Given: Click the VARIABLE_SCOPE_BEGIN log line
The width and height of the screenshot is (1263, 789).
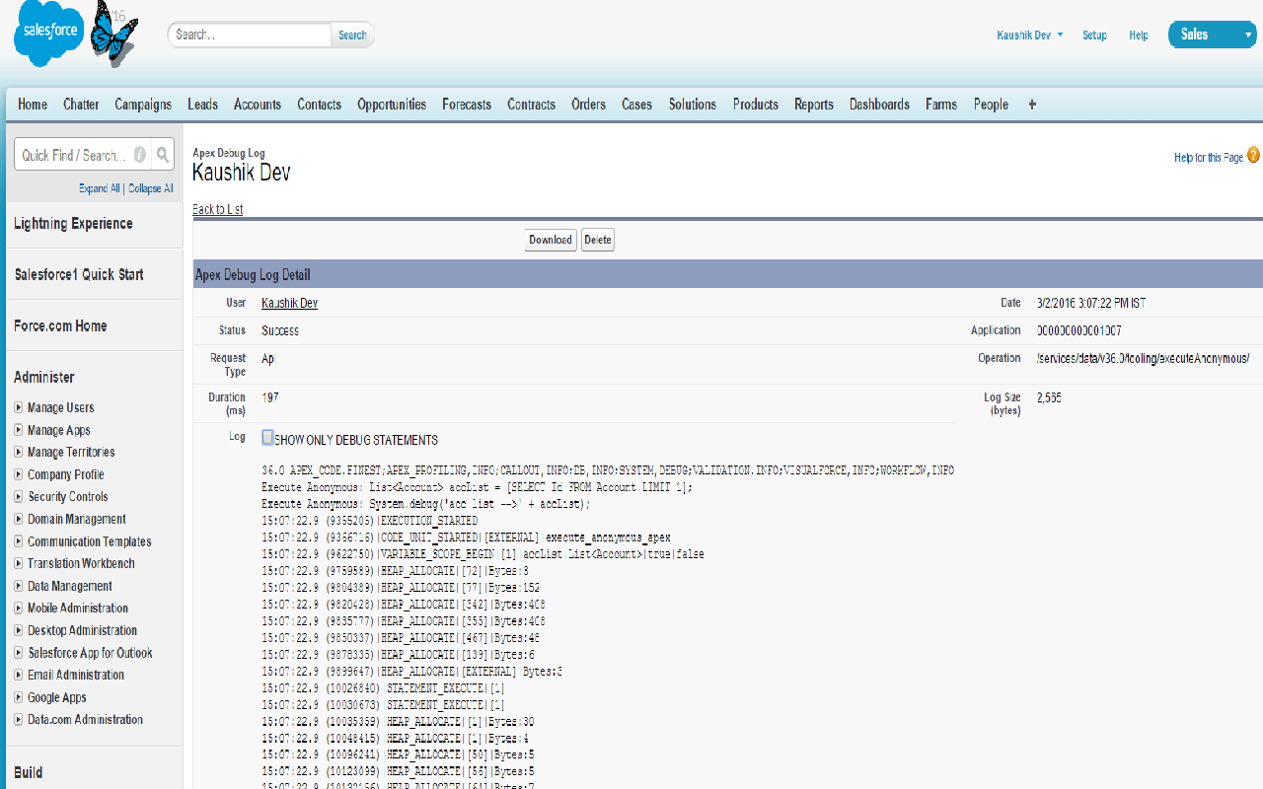Looking at the screenshot, I should point(483,554).
